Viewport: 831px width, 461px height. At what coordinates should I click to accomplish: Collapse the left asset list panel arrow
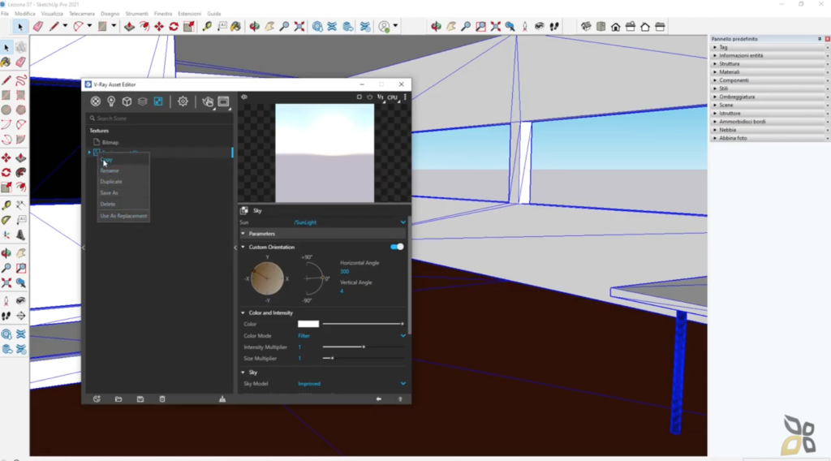(84, 248)
